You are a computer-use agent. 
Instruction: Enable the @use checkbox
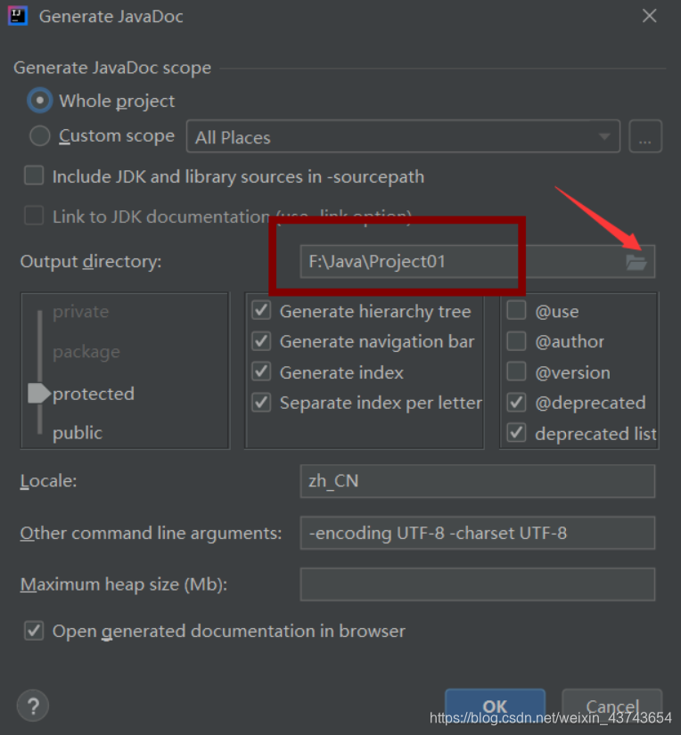(516, 310)
